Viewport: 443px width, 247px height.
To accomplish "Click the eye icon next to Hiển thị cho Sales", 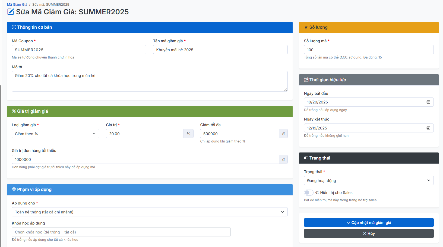I will pyautogui.click(x=317, y=193).
